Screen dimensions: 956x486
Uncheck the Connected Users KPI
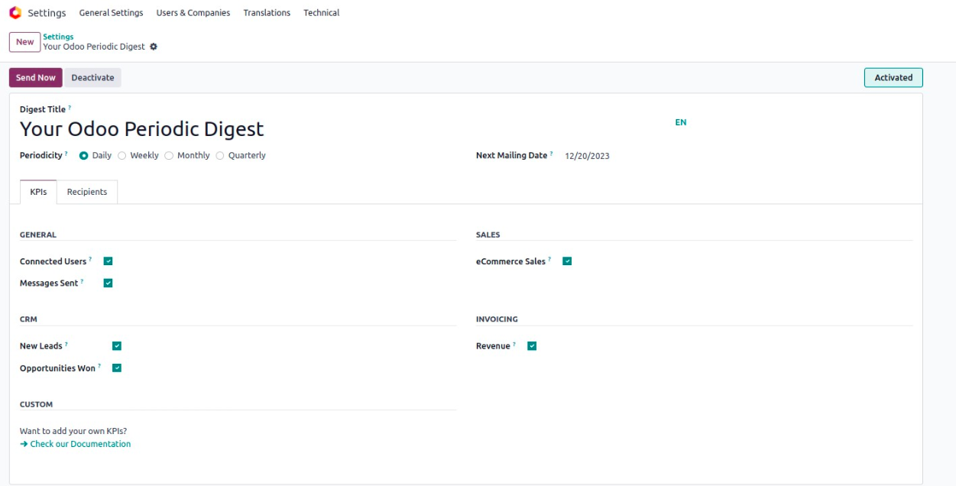click(108, 261)
